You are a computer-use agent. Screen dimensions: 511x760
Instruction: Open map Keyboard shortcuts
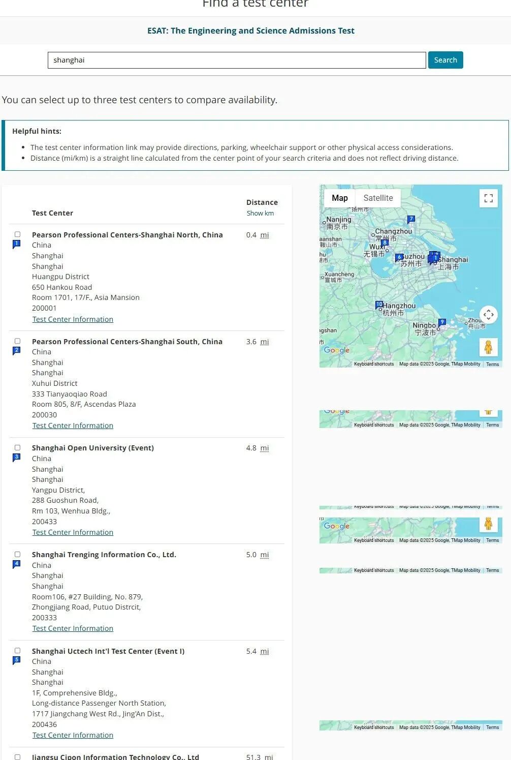[x=374, y=364]
